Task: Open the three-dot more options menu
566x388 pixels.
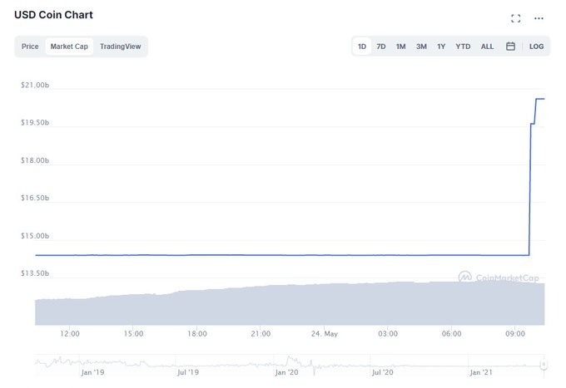Action: 539,18
